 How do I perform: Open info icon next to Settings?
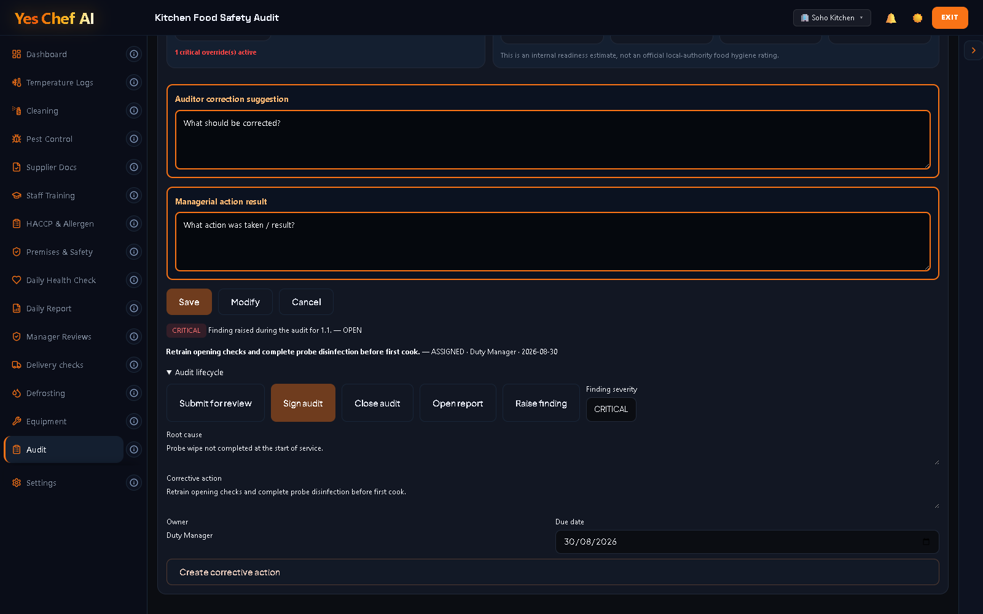coord(134,483)
